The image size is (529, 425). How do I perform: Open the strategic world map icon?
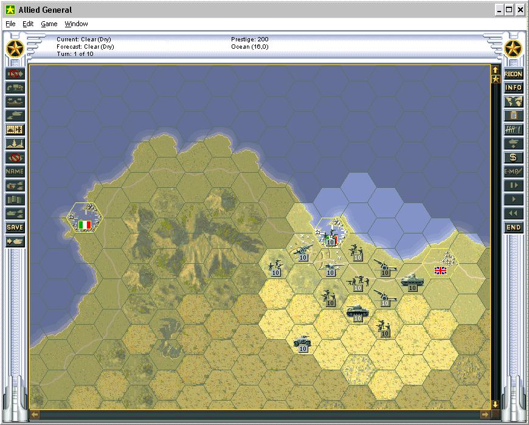[513, 102]
